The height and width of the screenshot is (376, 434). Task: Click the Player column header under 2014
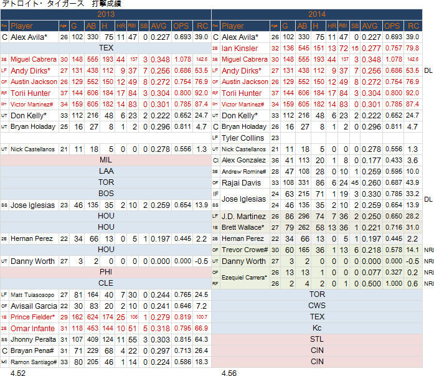coord(245,26)
